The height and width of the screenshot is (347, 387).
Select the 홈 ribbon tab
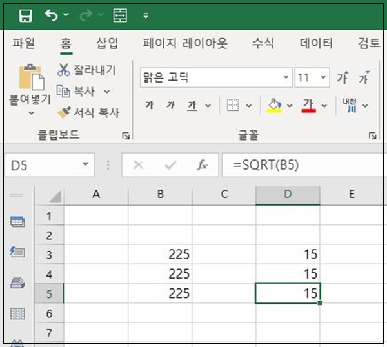point(66,44)
